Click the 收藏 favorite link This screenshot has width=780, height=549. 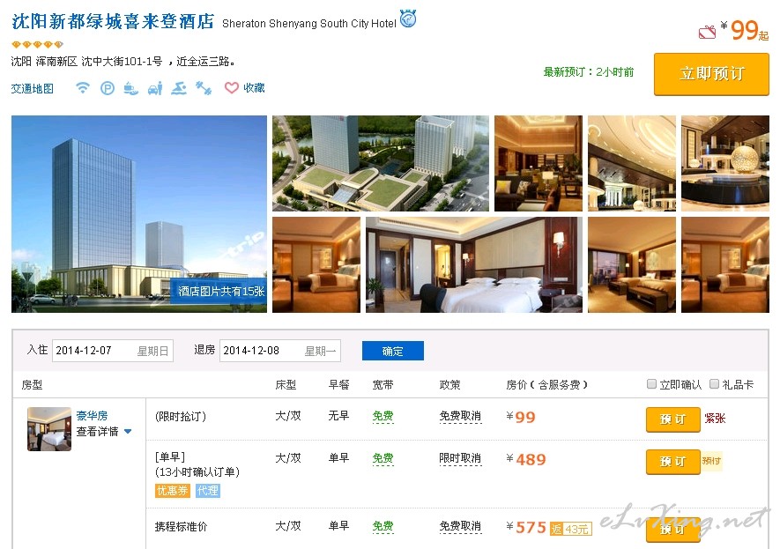(x=254, y=88)
